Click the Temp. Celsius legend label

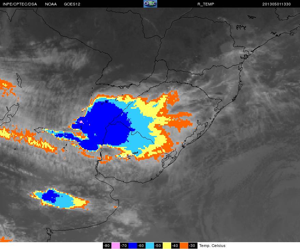tap(212, 246)
